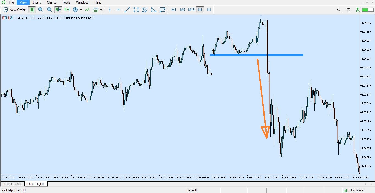Click the green connection level bar
This screenshot has width=375, height=193.
[365, 10]
